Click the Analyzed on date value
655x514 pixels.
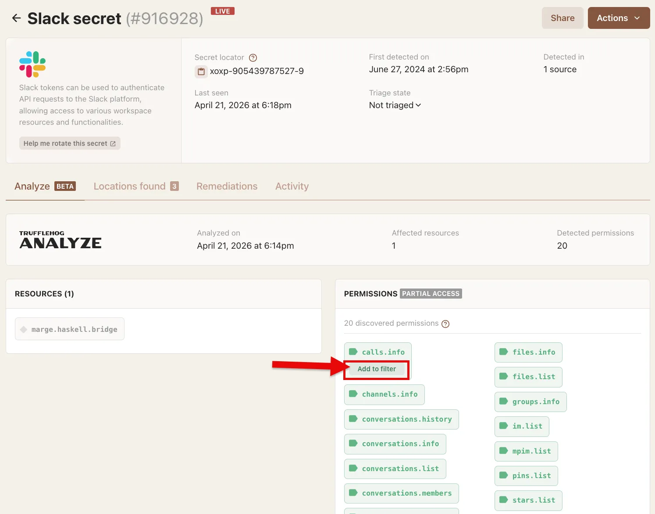tap(246, 246)
